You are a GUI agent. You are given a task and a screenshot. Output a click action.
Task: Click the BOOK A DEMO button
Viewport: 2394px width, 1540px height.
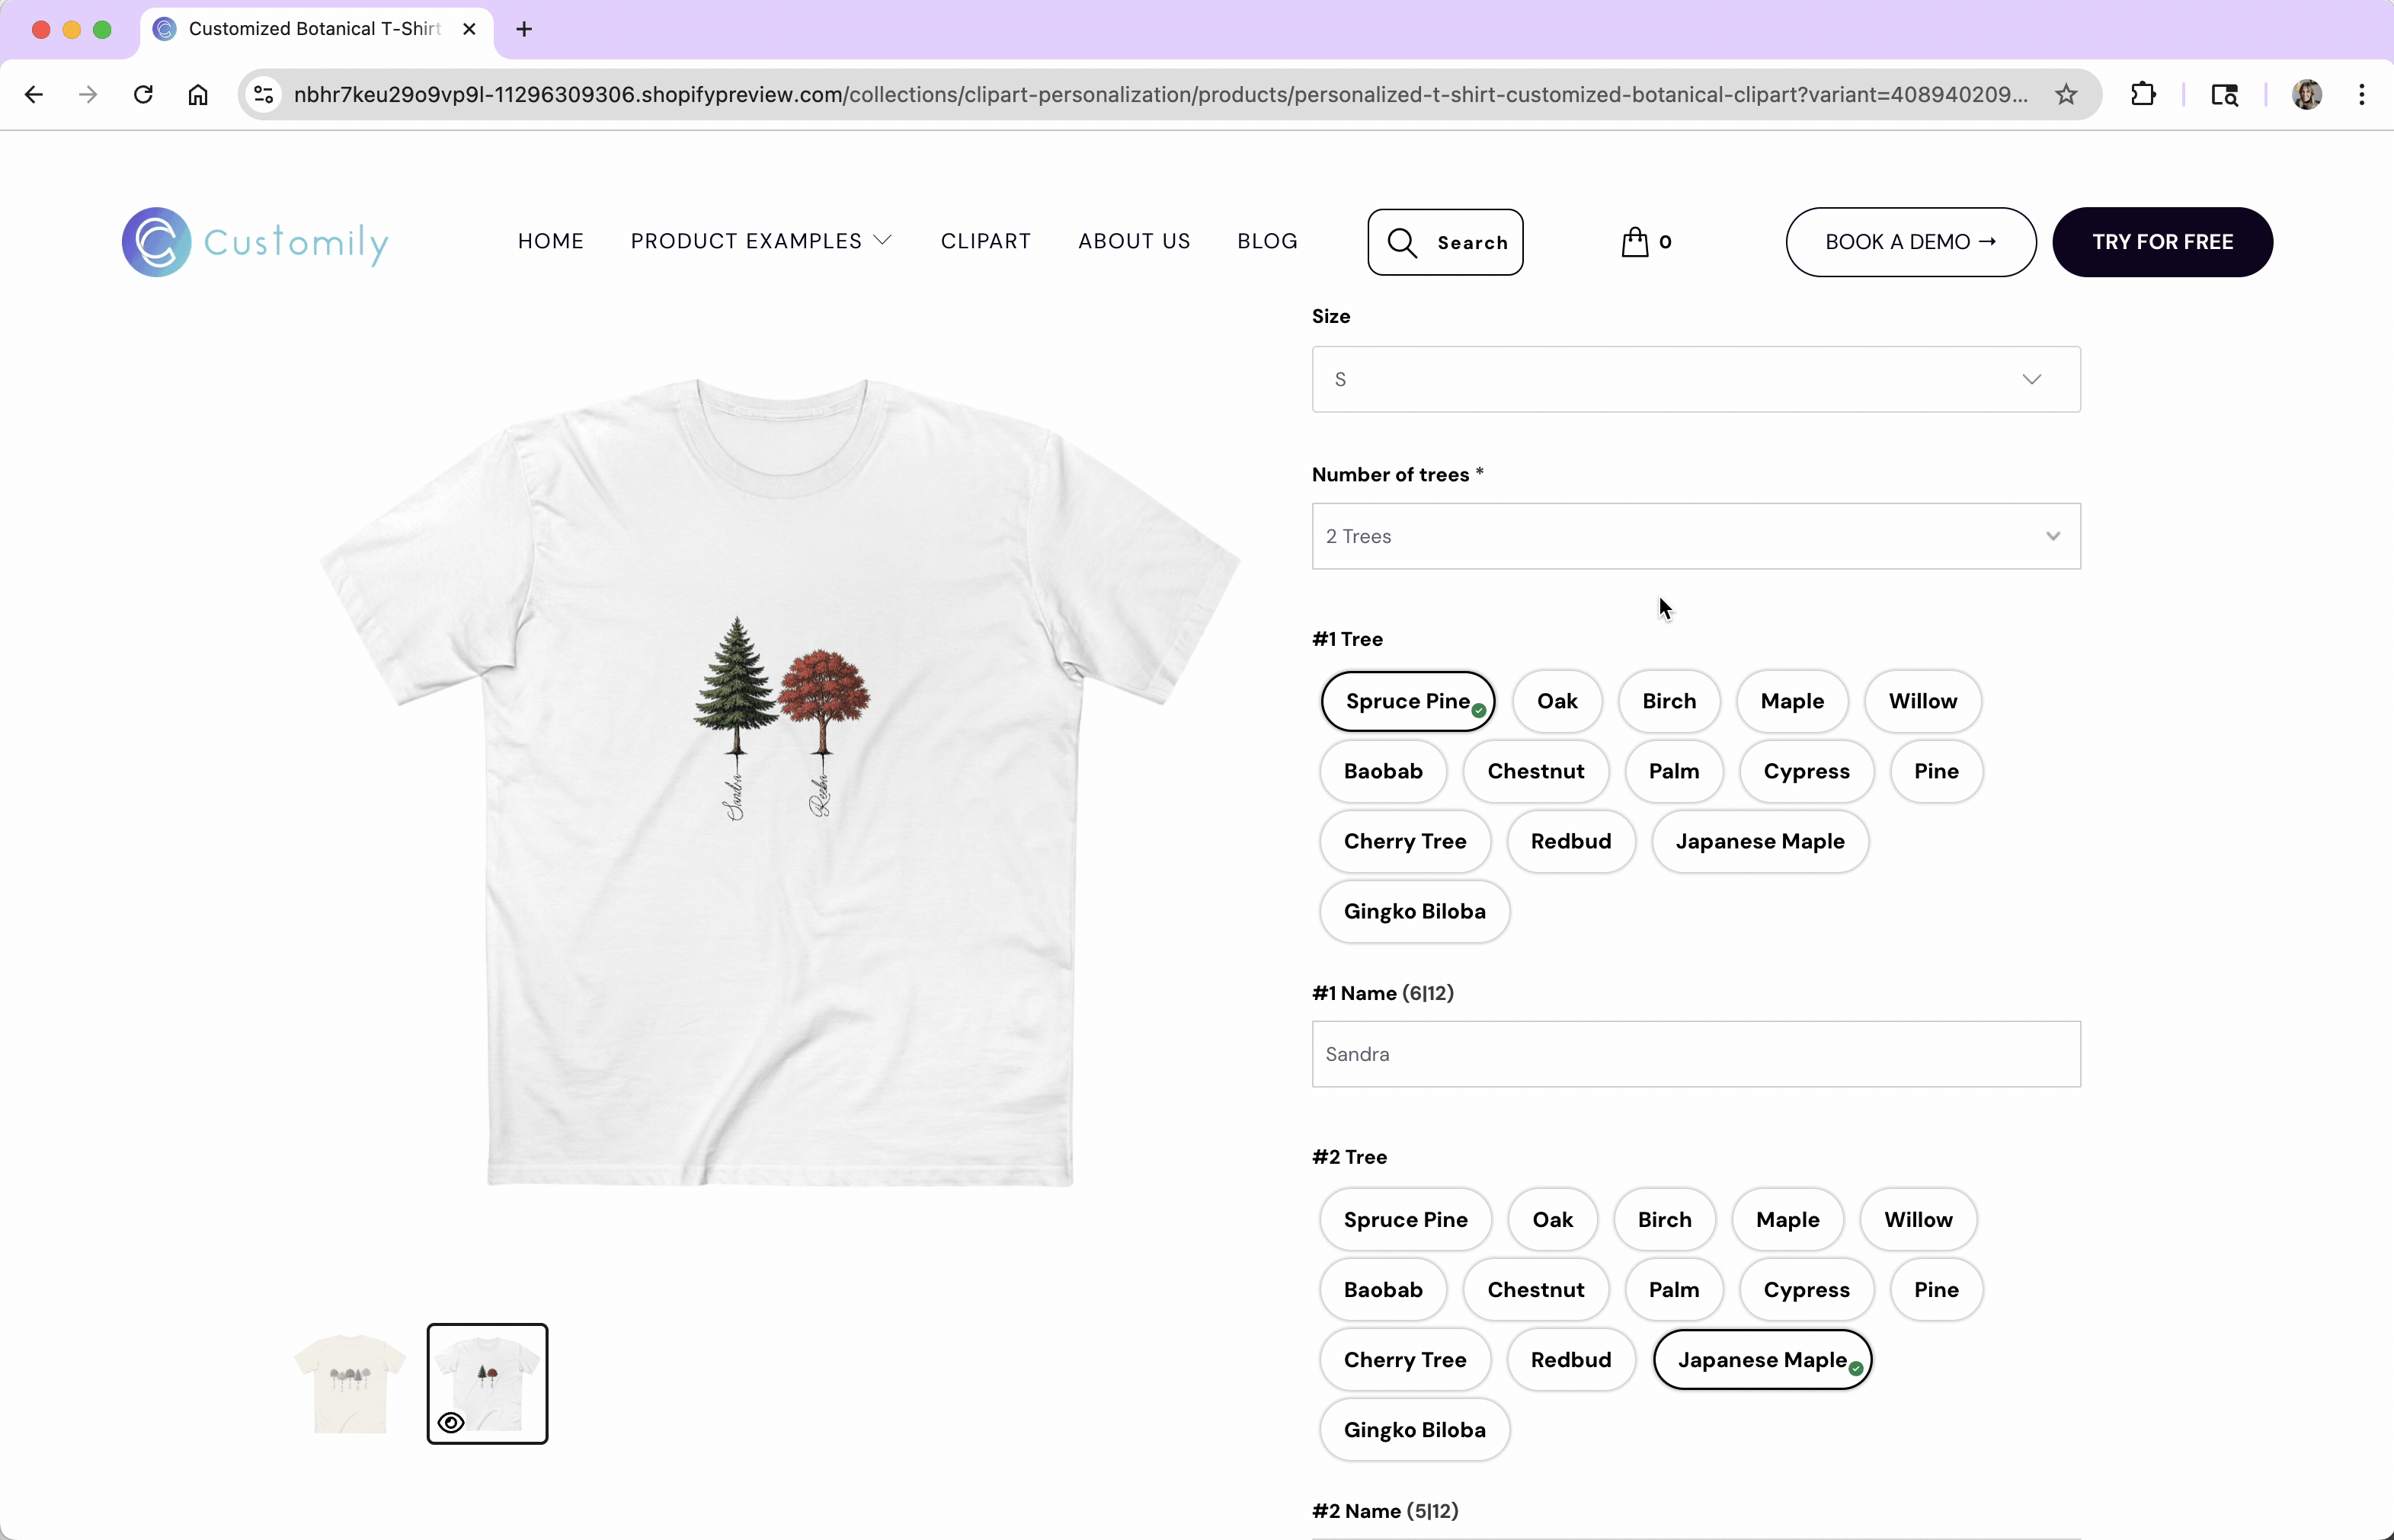tap(1910, 242)
